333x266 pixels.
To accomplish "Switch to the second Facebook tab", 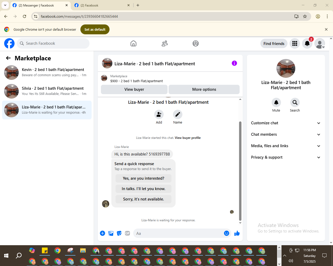I will tap(102, 5).
